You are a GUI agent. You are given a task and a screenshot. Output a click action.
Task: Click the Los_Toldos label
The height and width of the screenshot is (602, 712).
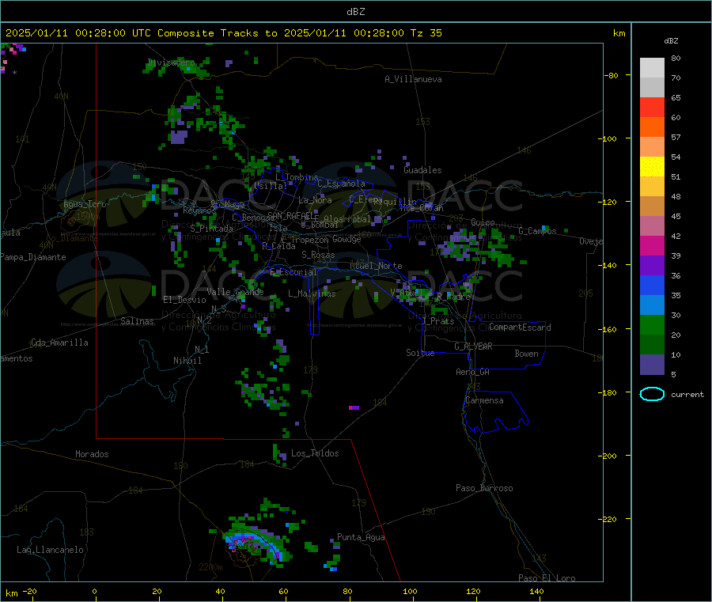[315, 453]
